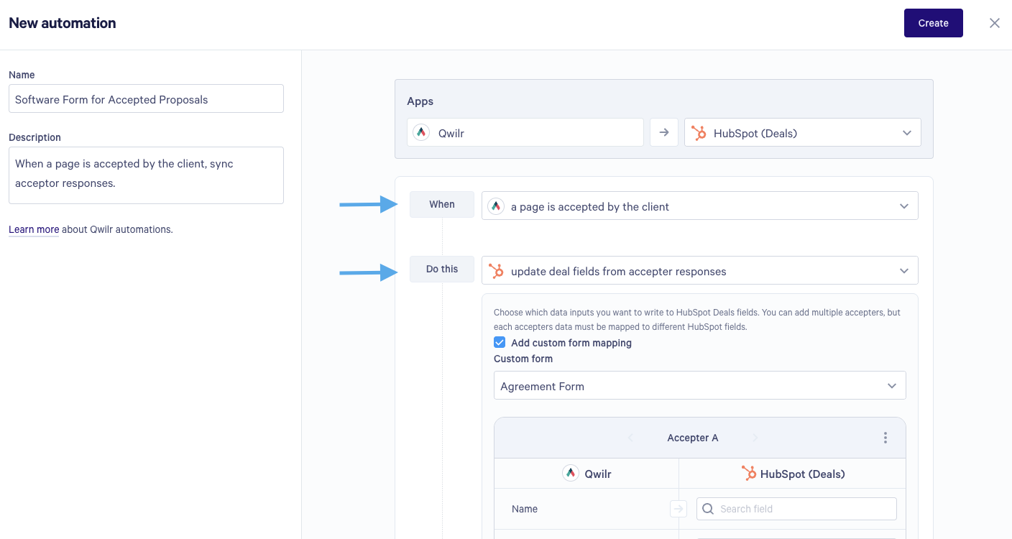Screen dimensions: 1012x539
Task: Click the HubSpot logo in Apps destination
Action: [698, 133]
